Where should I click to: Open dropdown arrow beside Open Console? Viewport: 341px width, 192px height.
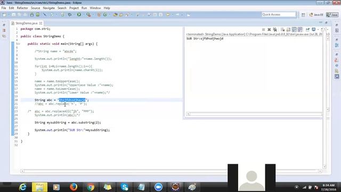coord(328,30)
